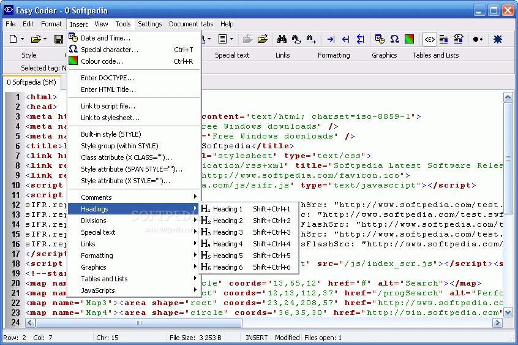Click the vertical scrollbar up arrow
The image size is (518, 345).
click(x=508, y=97)
